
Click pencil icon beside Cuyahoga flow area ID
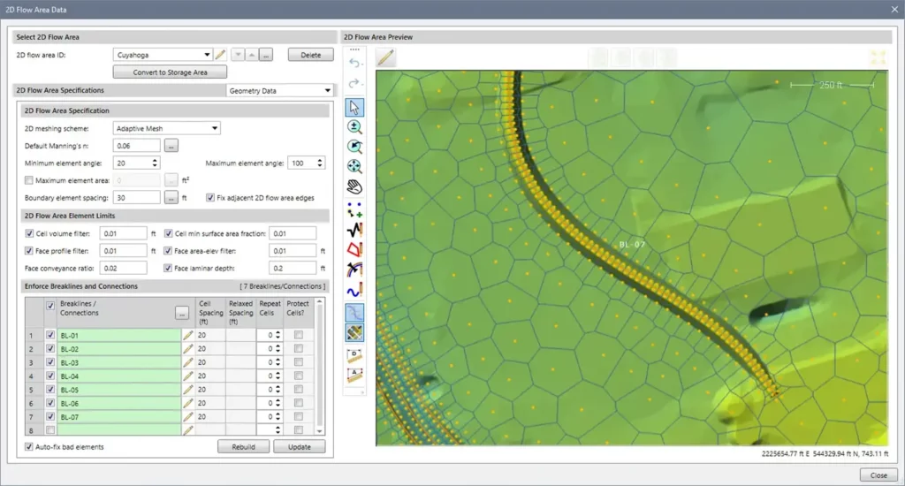click(221, 55)
